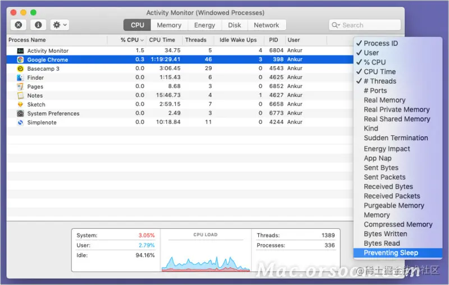Enable the Real Memory column

(398, 100)
